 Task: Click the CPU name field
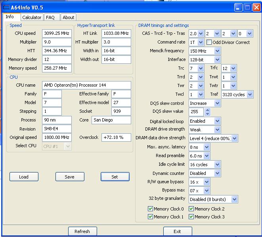coord(86,85)
